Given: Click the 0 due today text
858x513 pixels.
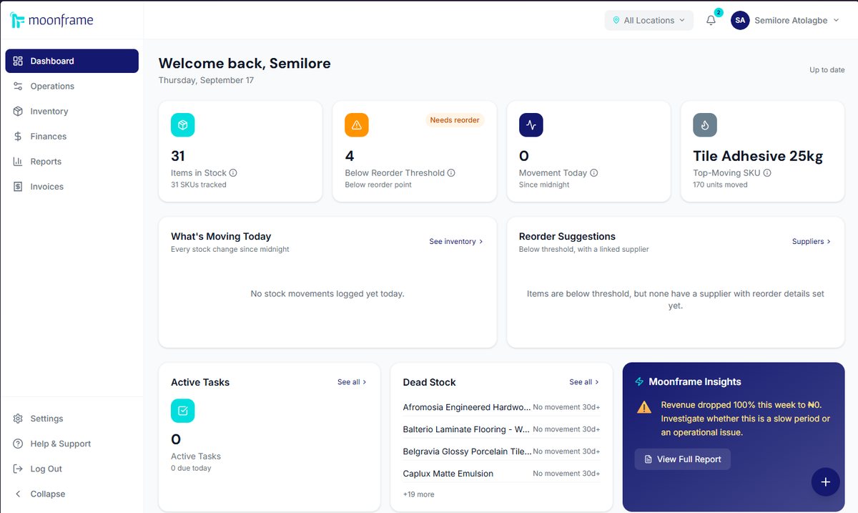Looking at the screenshot, I should pos(191,468).
